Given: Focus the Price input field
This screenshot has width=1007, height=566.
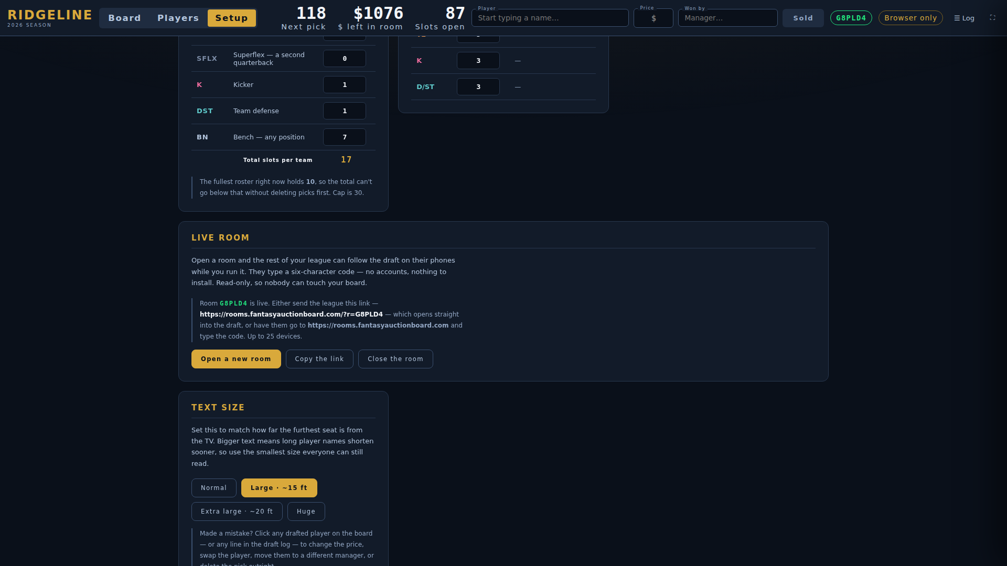Looking at the screenshot, I should (x=654, y=18).
